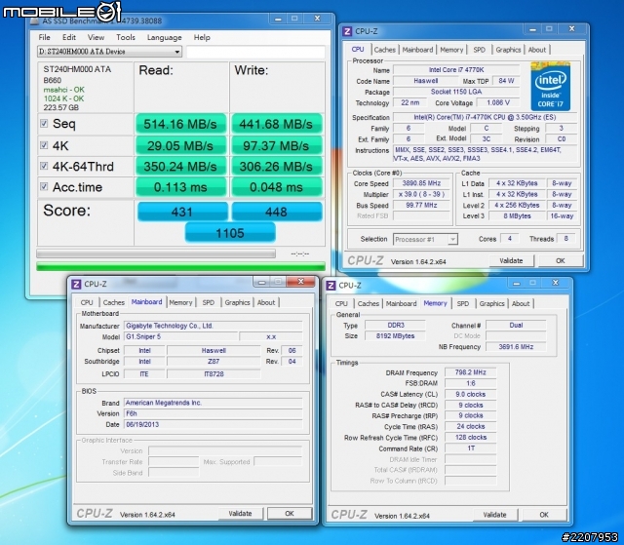Select Memory tab in Mainboard window
Viewport: 624px width, 545px height.
tap(180, 302)
